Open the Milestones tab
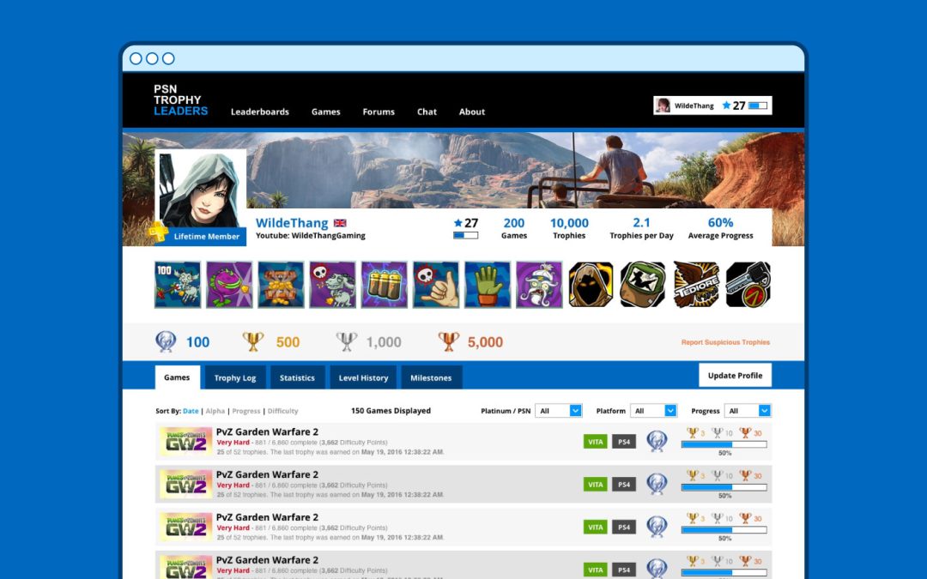Image resolution: width=927 pixels, height=579 pixels. click(431, 377)
